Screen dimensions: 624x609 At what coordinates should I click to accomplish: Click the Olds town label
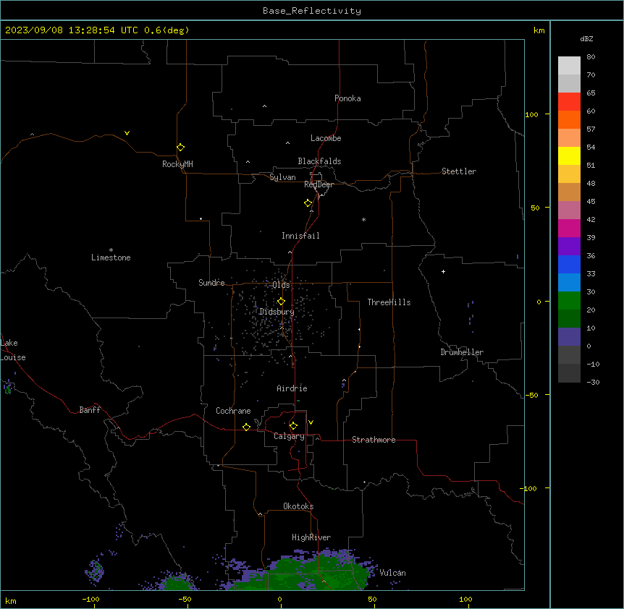[x=281, y=285]
